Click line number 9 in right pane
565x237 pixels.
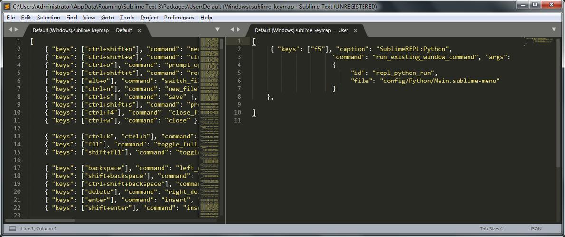point(239,104)
